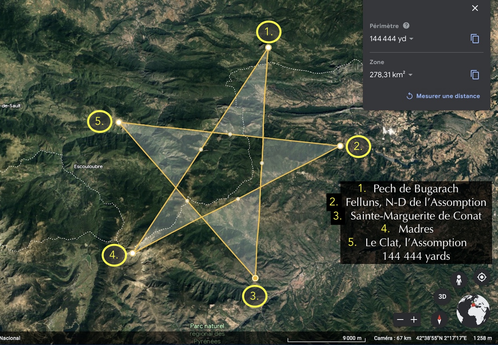498x345 pixels.
Task: Open the area unit dropdown (km²)
Action: point(411,75)
